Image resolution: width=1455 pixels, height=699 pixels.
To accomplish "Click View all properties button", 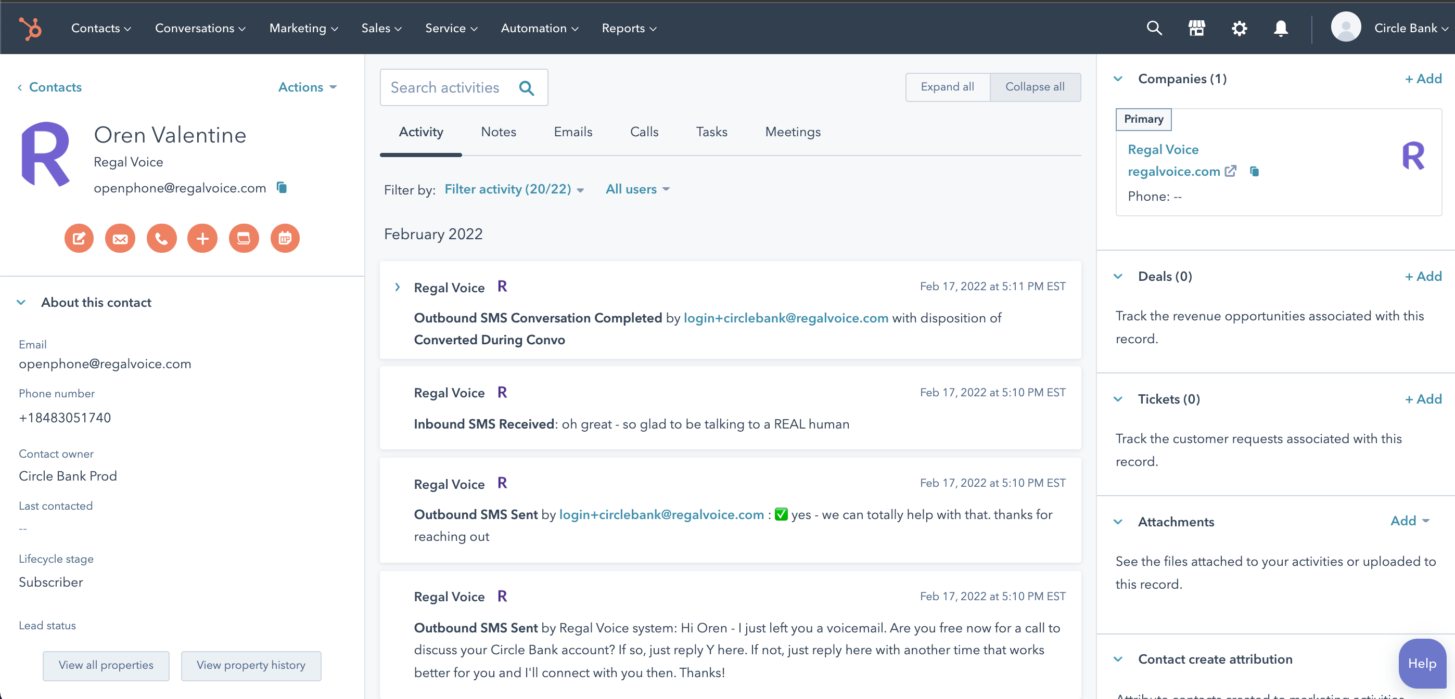I will [106, 665].
